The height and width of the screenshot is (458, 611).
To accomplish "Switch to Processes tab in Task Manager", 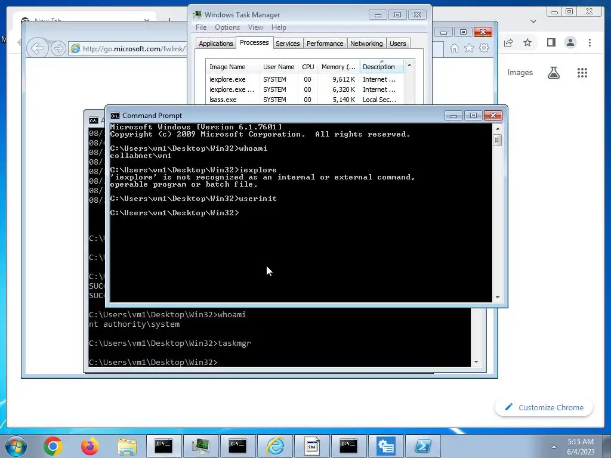I will (x=254, y=42).
